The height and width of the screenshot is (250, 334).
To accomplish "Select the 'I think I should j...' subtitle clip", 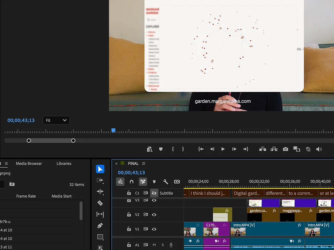I will (x=210, y=193).
